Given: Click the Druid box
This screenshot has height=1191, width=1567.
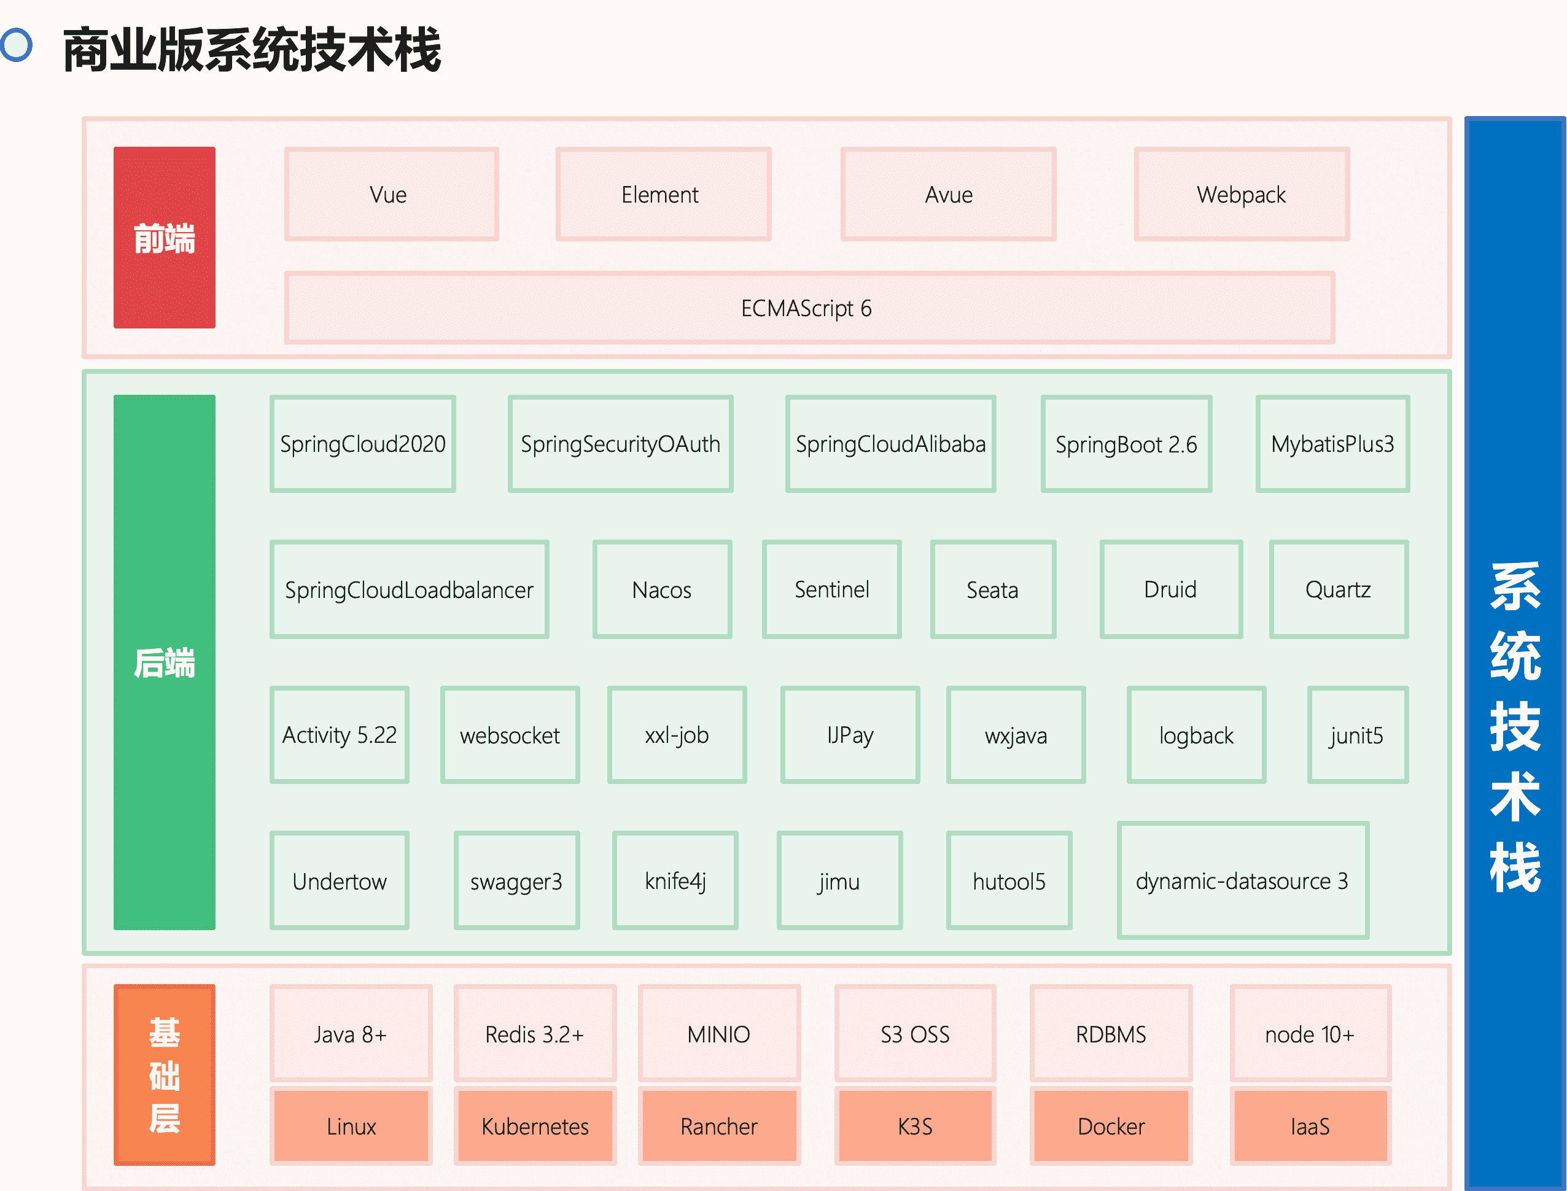Looking at the screenshot, I should (x=1170, y=589).
